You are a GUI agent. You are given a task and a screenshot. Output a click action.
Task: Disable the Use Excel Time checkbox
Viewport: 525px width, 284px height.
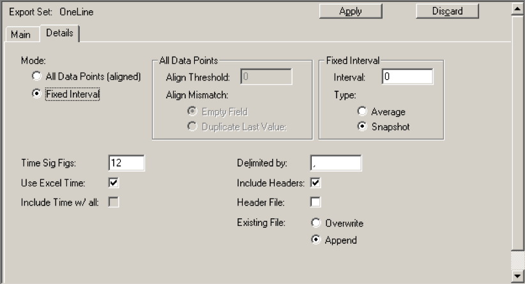tap(114, 183)
